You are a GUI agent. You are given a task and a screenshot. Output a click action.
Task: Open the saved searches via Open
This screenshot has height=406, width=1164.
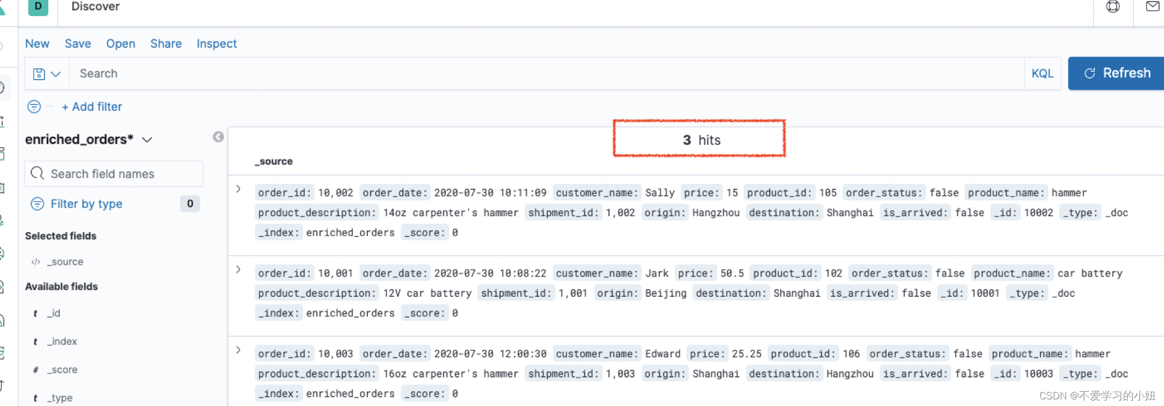pyautogui.click(x=120, y=43)
